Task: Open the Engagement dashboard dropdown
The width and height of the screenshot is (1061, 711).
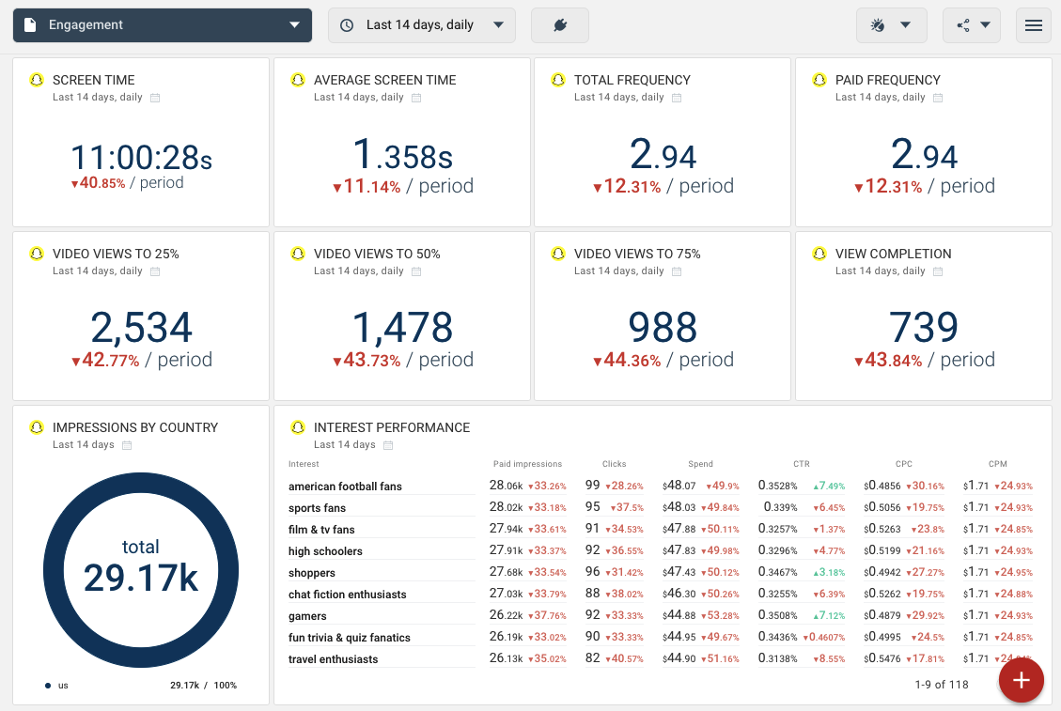Action: [x=163, y=25]
